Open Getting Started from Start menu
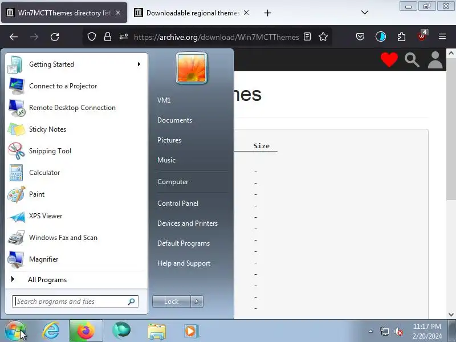The height and width of the screenshot is (342, 456). pyautogui.click(x=76, y=64)
